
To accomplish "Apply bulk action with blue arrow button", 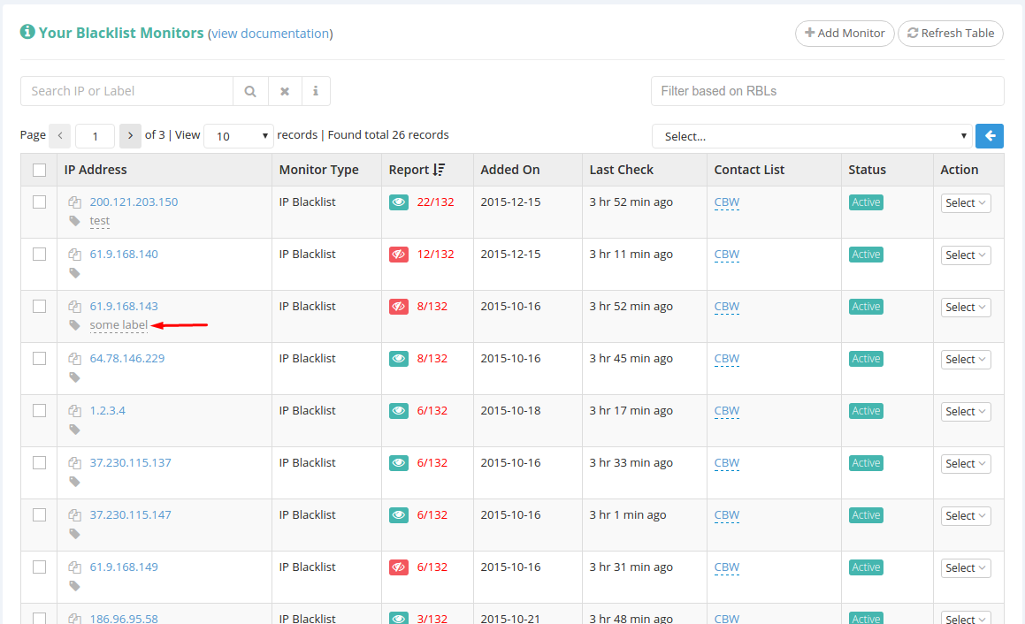I will pos(990,136).
